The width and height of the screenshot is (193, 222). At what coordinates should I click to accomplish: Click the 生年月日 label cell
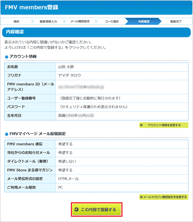coord(30,116)
